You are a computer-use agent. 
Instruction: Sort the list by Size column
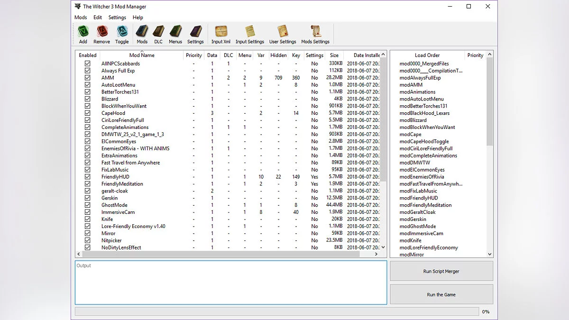334,55
